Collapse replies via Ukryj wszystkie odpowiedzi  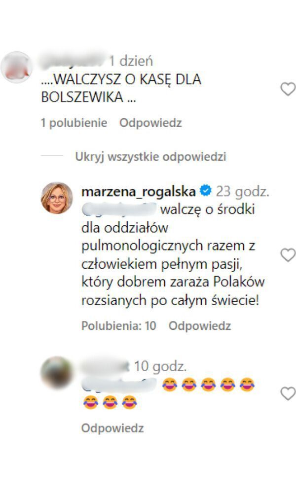150,157
